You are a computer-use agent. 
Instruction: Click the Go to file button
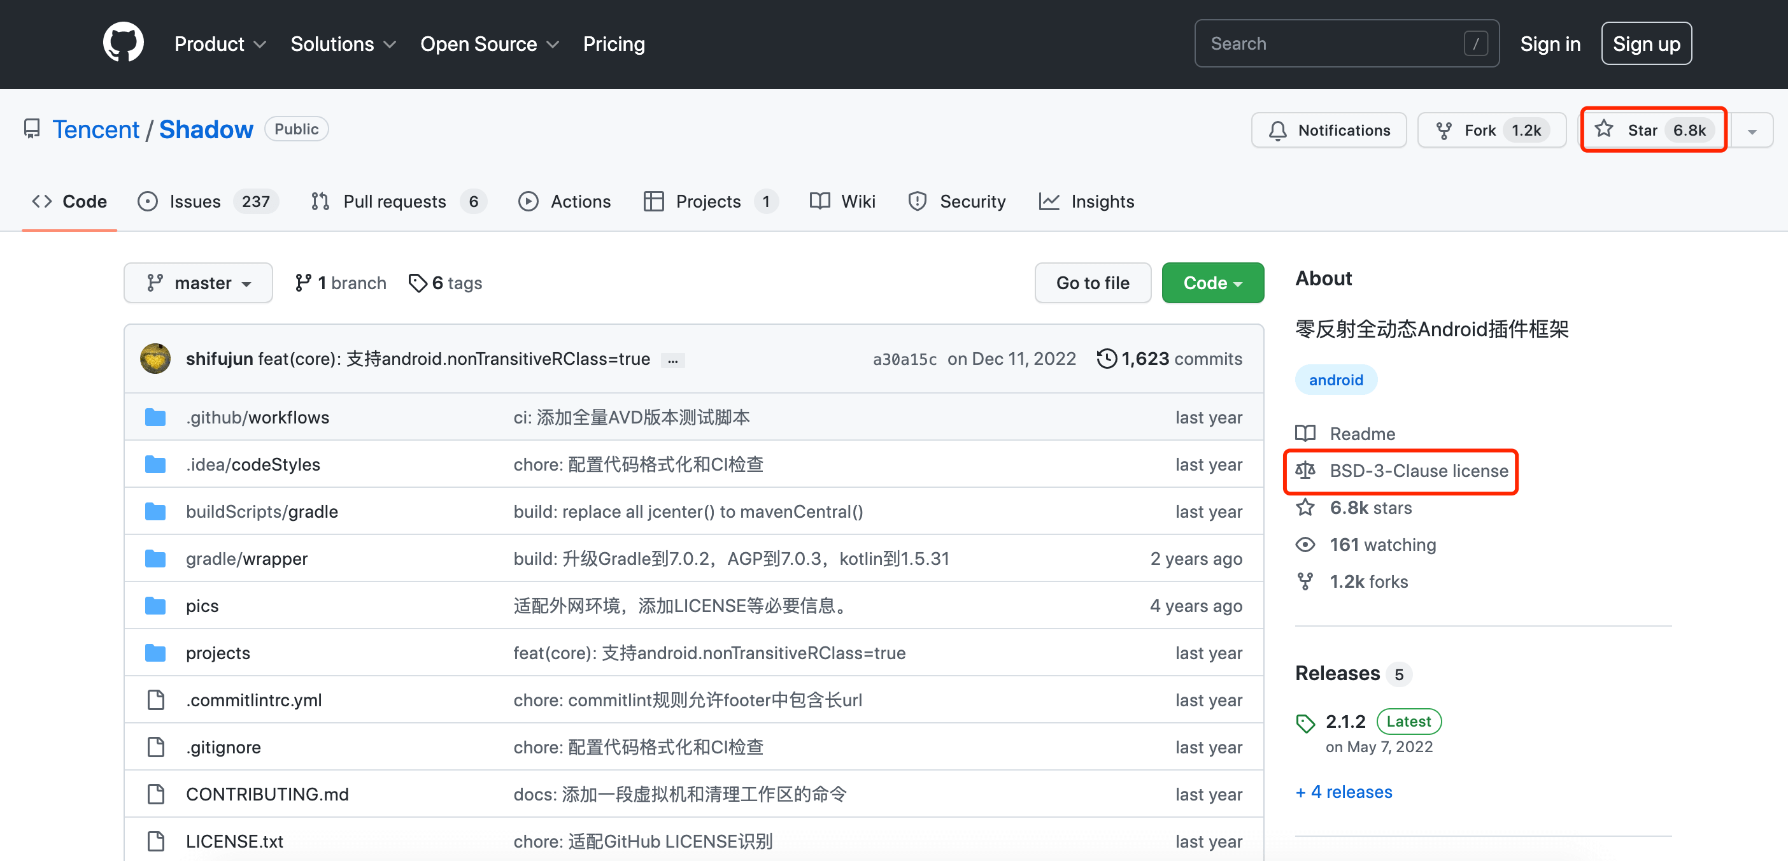[1093, 283]
